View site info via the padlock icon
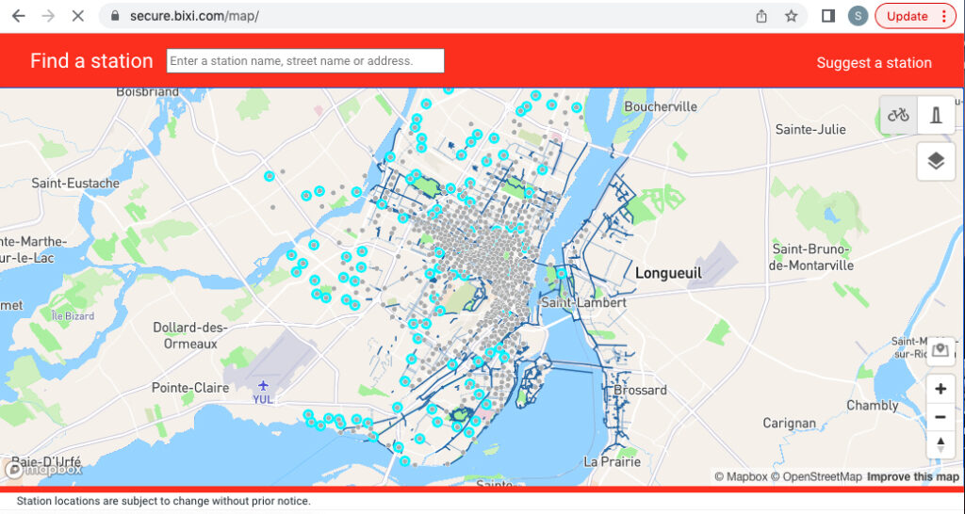 (x=114, y=16)
